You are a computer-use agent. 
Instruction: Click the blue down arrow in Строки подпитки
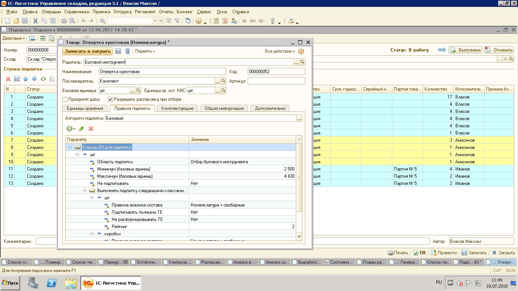[x=34, y=79]
